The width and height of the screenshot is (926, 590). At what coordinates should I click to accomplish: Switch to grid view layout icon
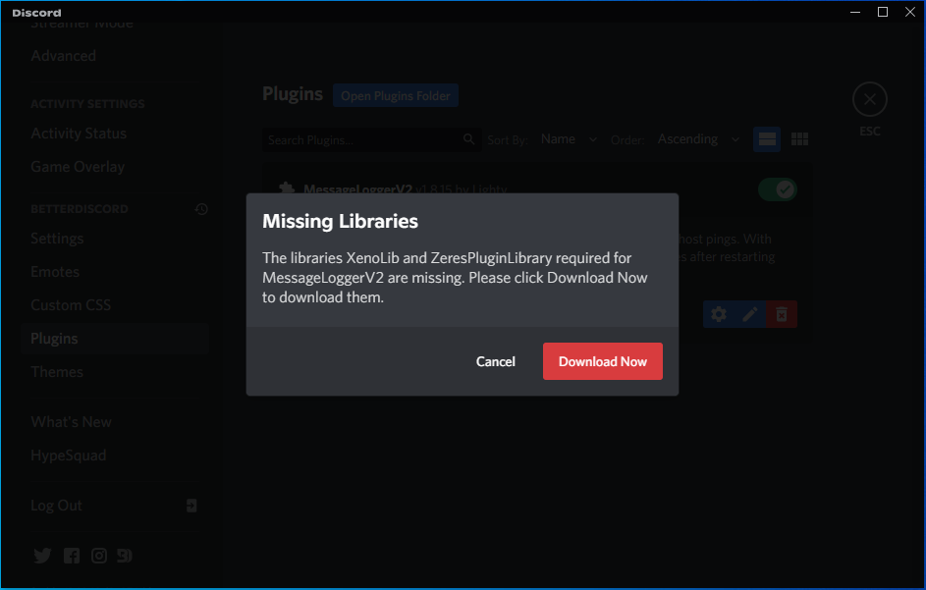point(799,139)
